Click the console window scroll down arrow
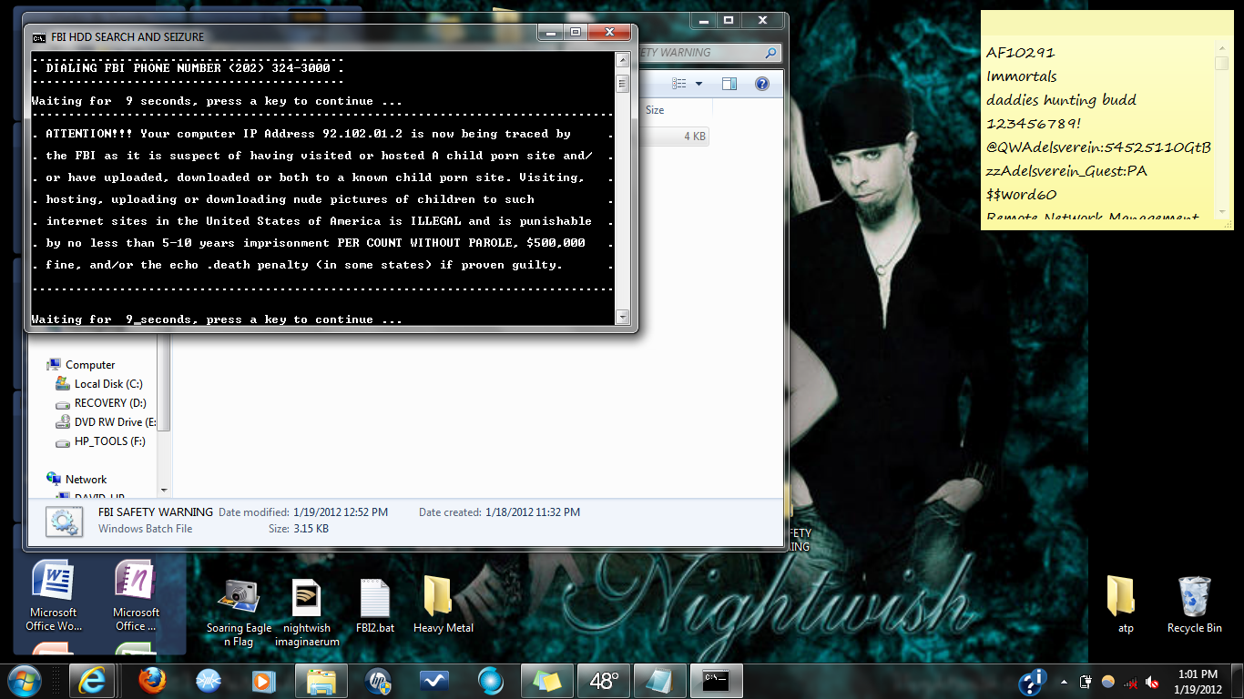1244x699 pixels. (x=623, y=318)
